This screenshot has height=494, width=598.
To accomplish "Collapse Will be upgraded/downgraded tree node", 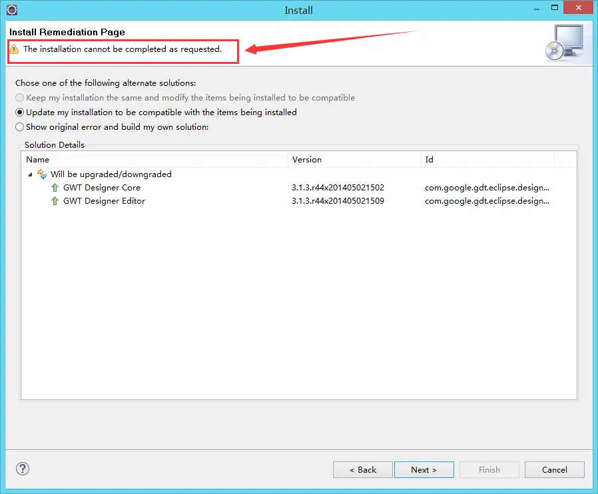I will click(x=30, y=174).
